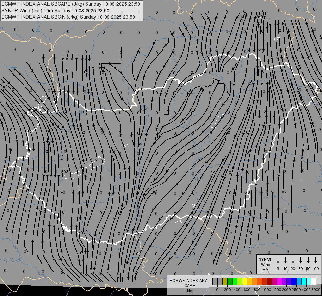This screenshot has height=296, width=322.
Task: Click the 4000 tick on CAPE scale
Action: pyautogui.click(x=306, y=290)
